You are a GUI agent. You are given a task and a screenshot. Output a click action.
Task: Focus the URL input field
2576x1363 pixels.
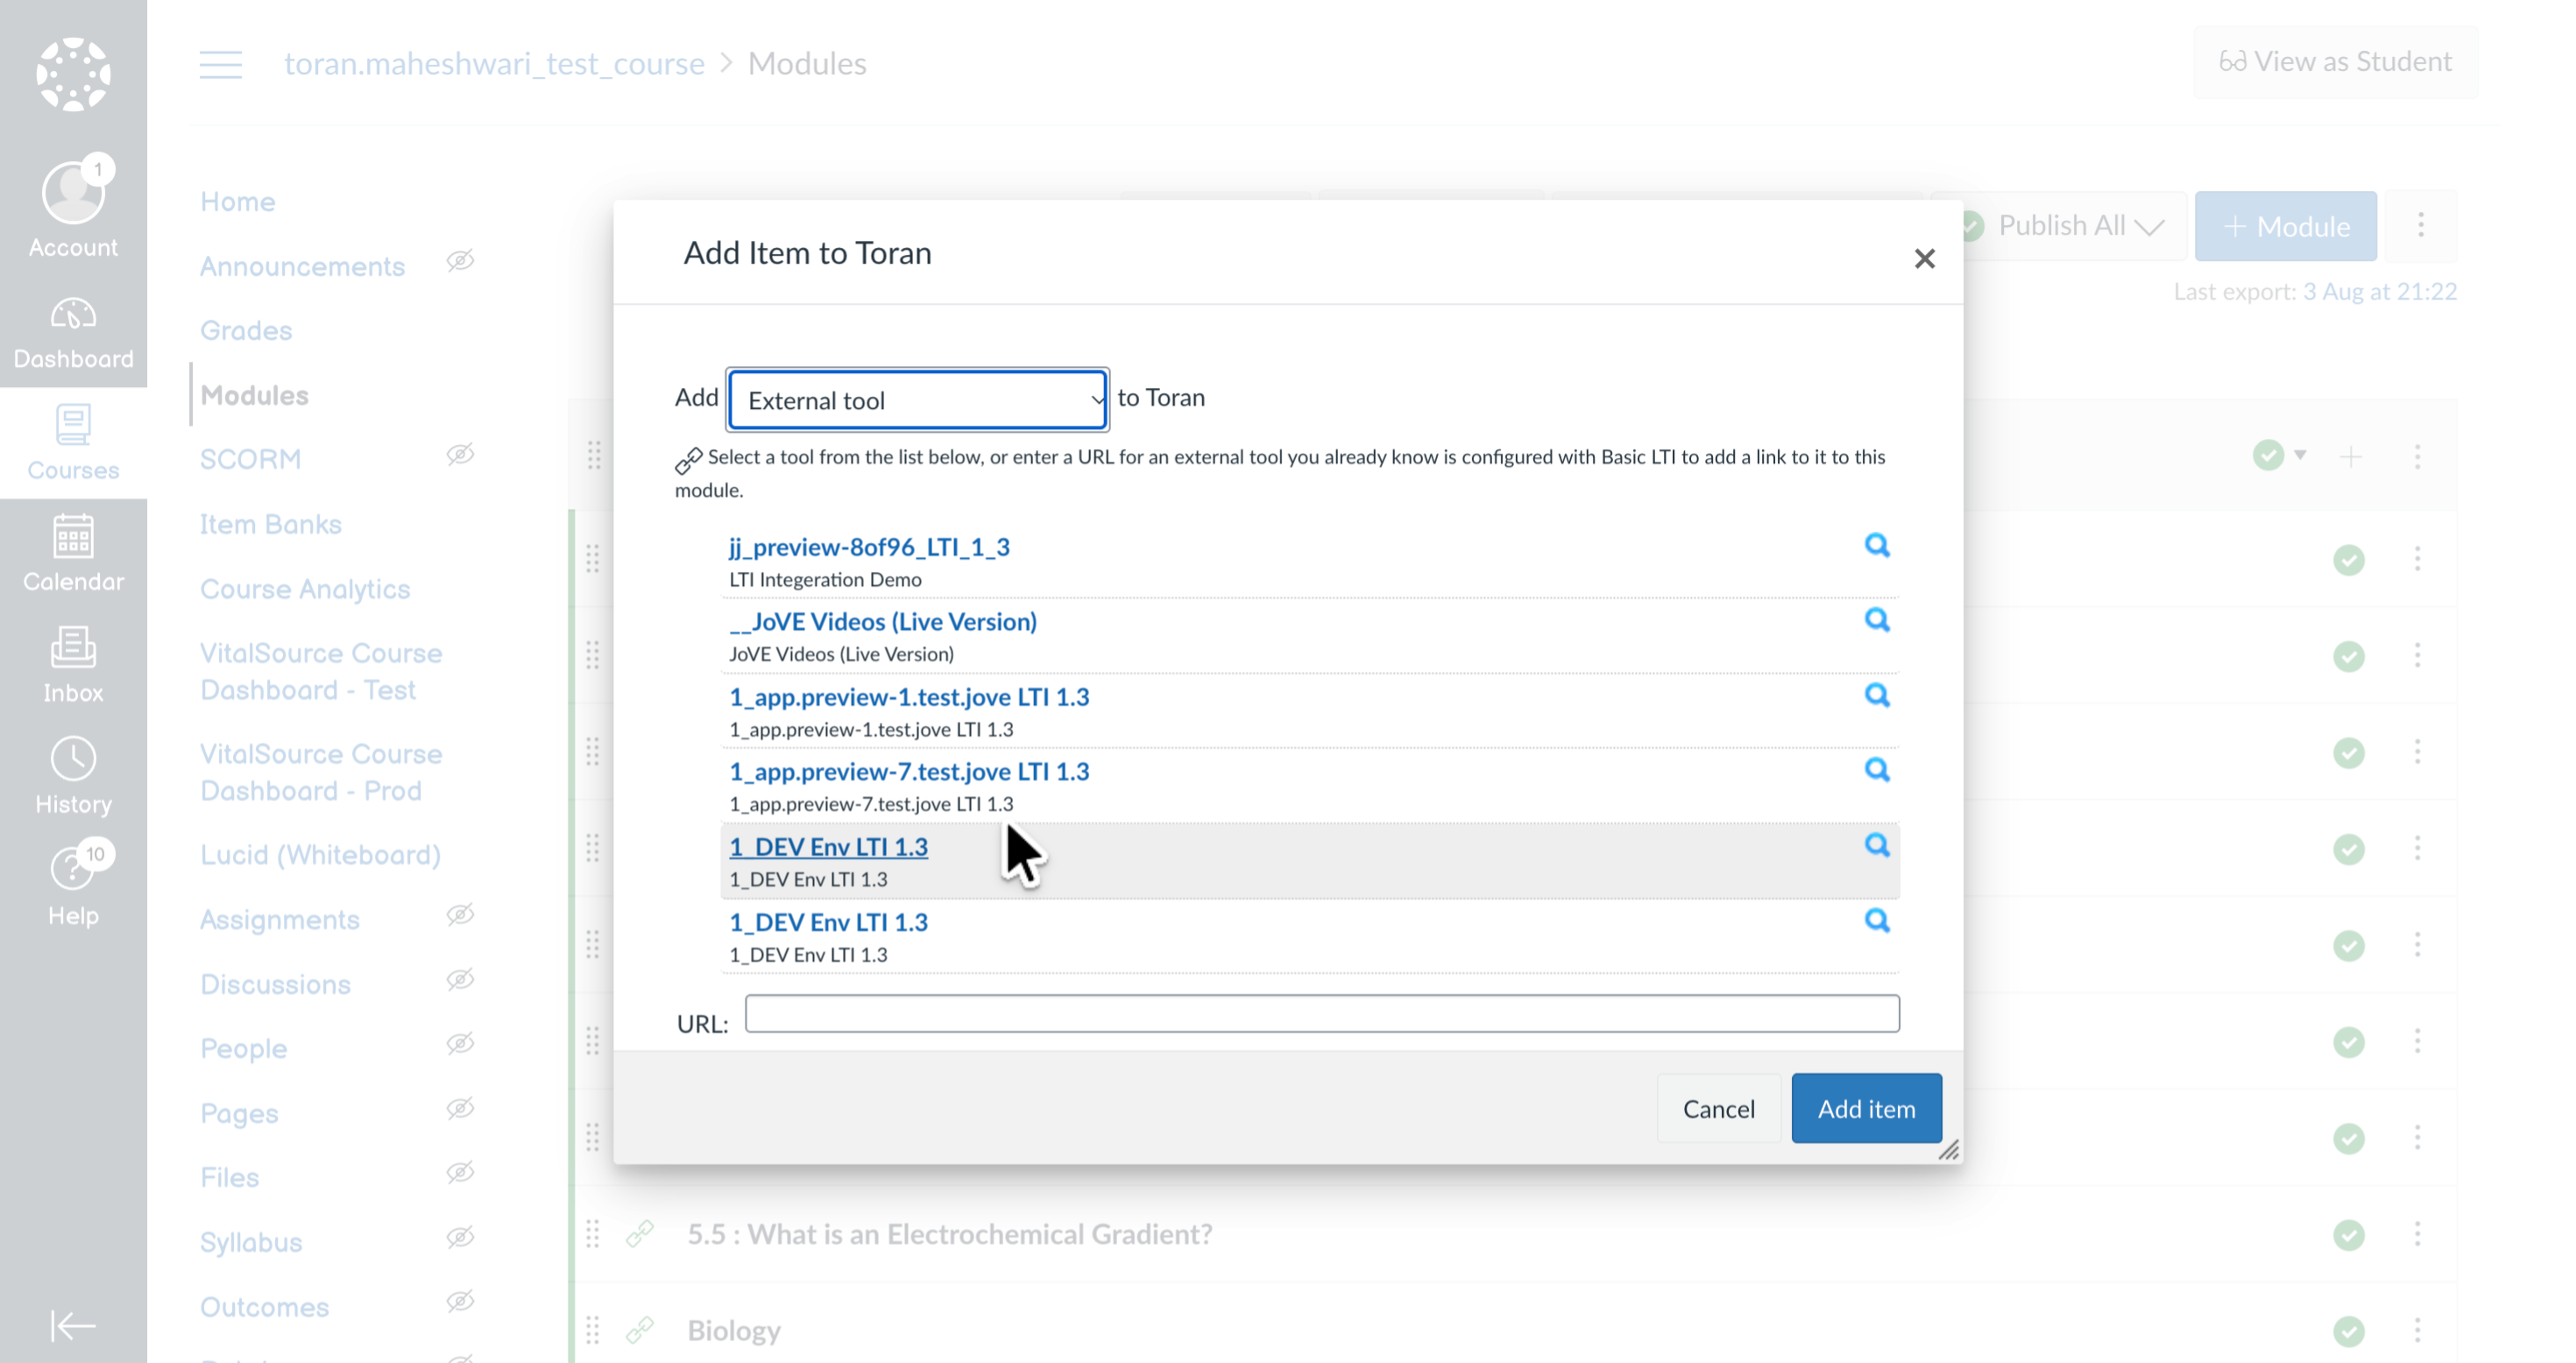pos(1322,1013)
